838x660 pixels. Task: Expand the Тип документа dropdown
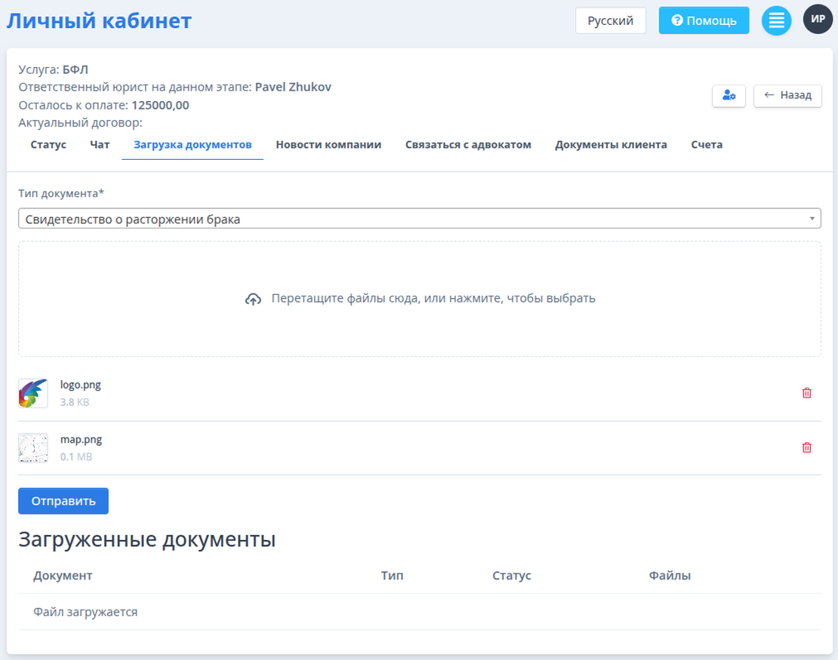click(x=419, y=219)
